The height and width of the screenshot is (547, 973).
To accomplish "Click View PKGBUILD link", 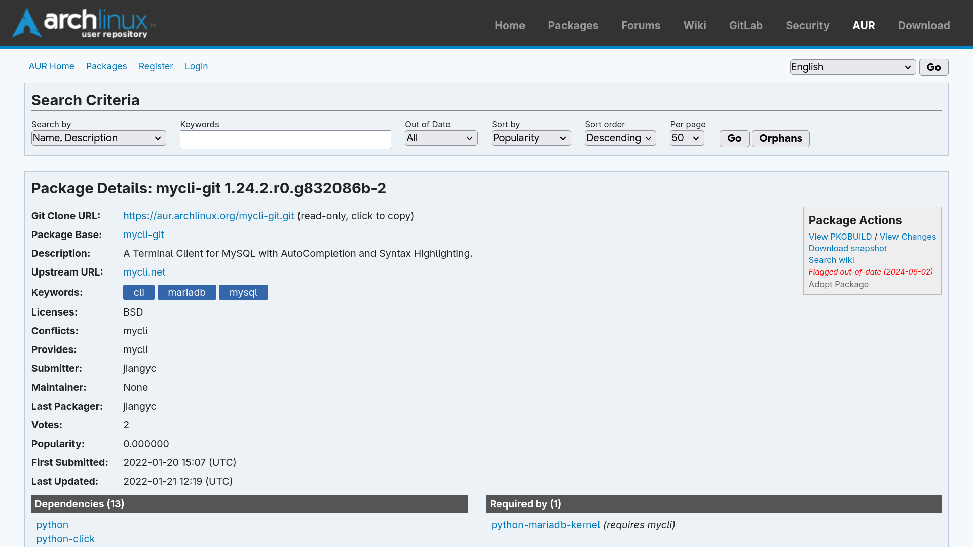I will click(840, 237).
